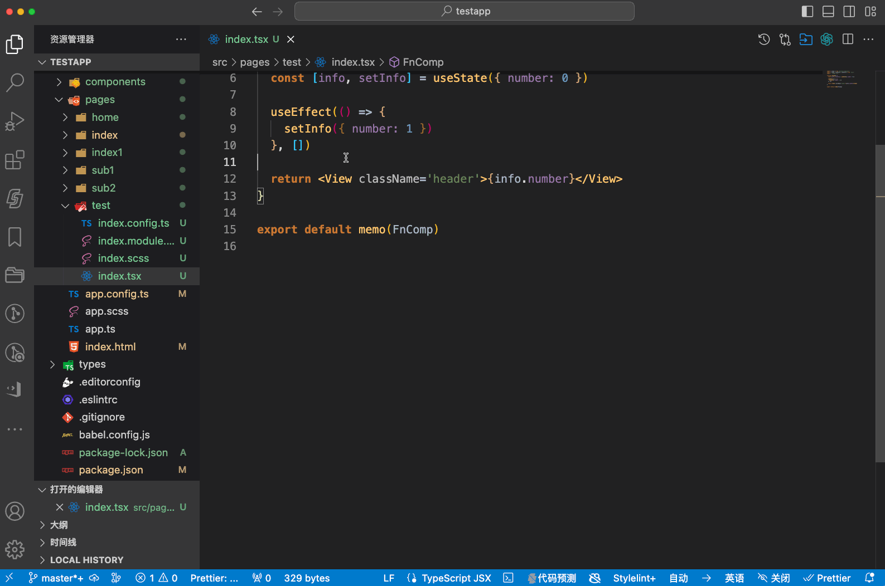
Task: Open the Bookmarks view icon
Action: (x=14, y=237)
